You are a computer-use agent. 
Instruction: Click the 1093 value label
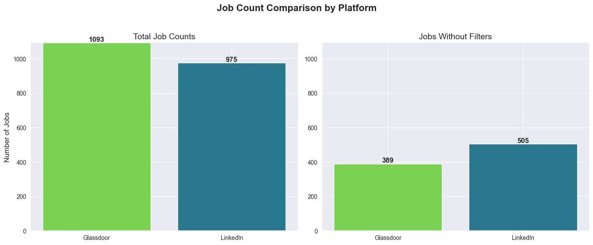(96, 40)
